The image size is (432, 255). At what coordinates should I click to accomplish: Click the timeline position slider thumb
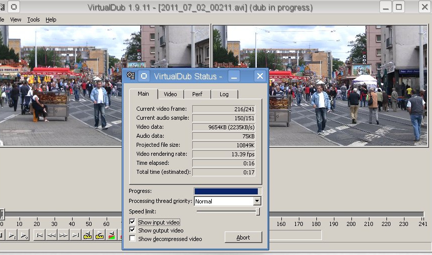(2, 214)
